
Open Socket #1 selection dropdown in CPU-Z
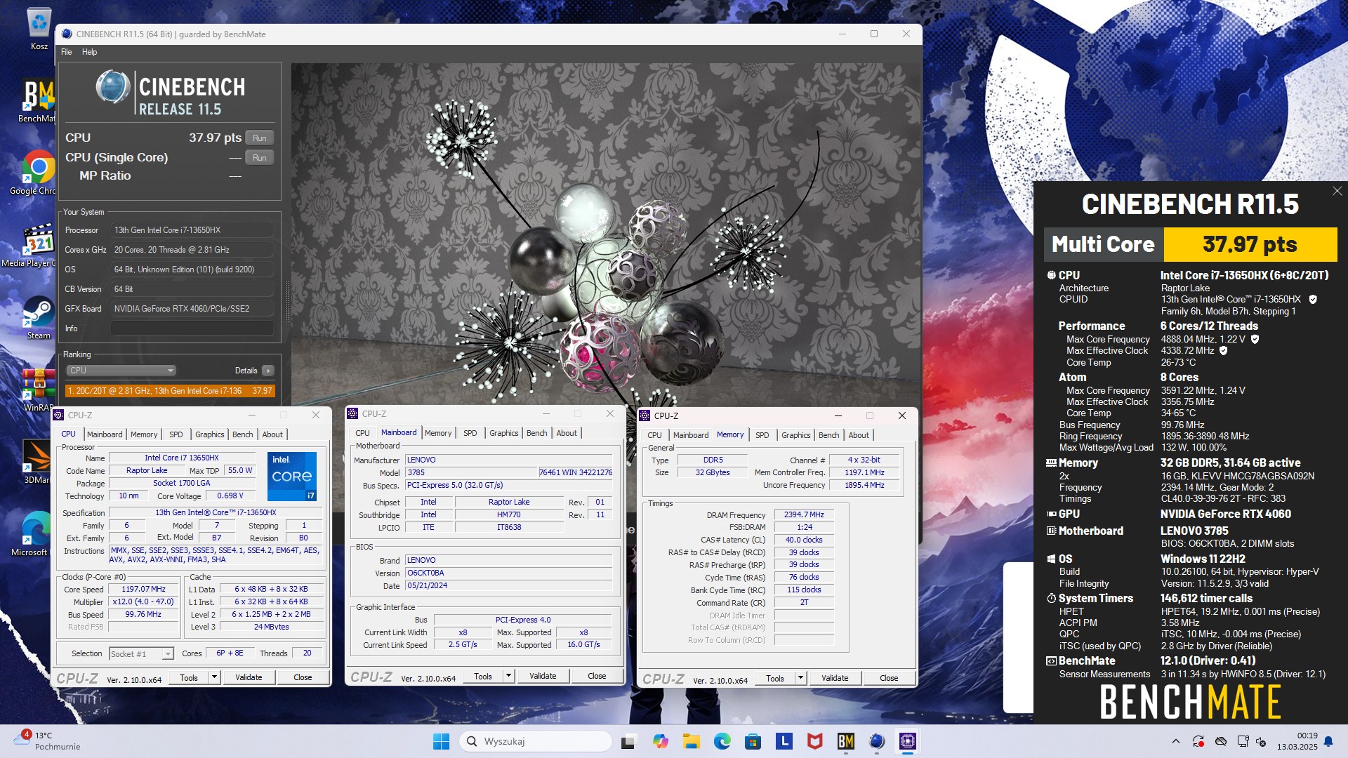[x=141, y=653]
